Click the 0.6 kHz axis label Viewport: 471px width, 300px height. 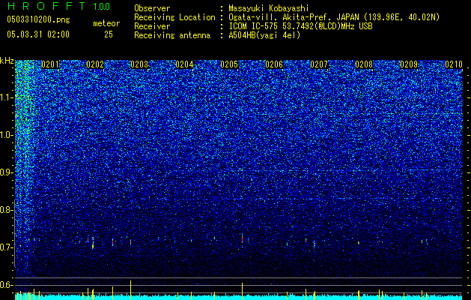tap(6, 285)
